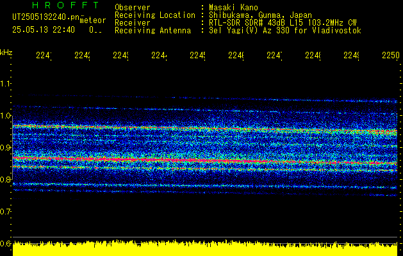Click the 0.7 frequency axis label
Viewport: 403px width, 256px height.
pyautogui.click(x=5, y=212)
